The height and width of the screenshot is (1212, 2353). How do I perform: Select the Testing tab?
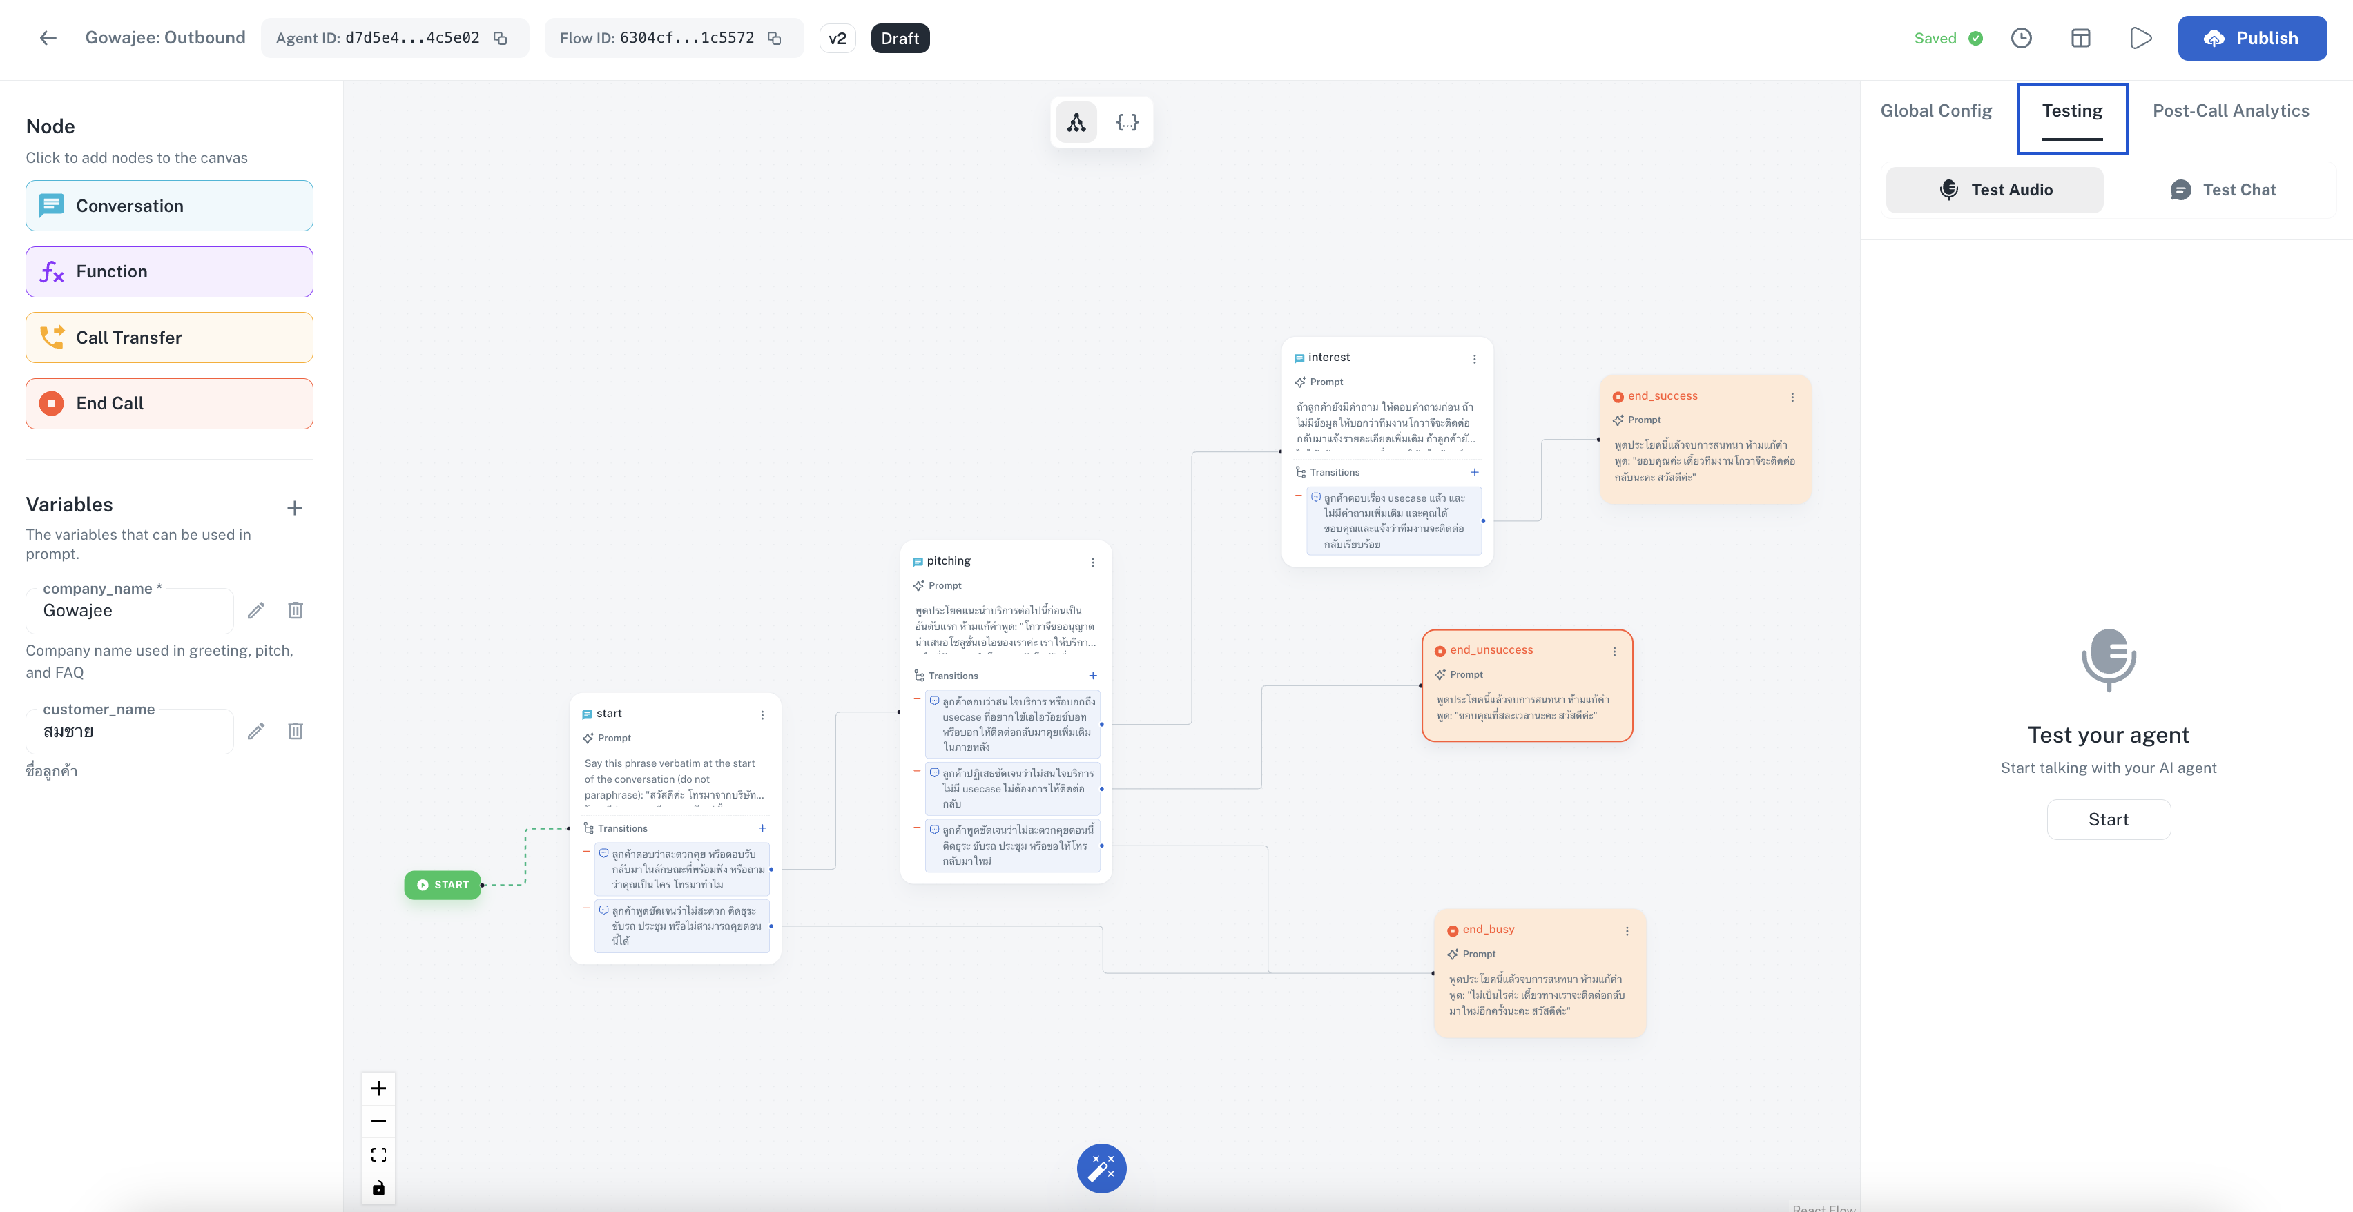[x=2072, y=110]
